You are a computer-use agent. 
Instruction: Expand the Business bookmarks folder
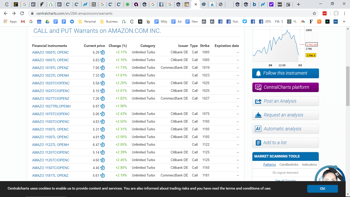tap(109, 22)
